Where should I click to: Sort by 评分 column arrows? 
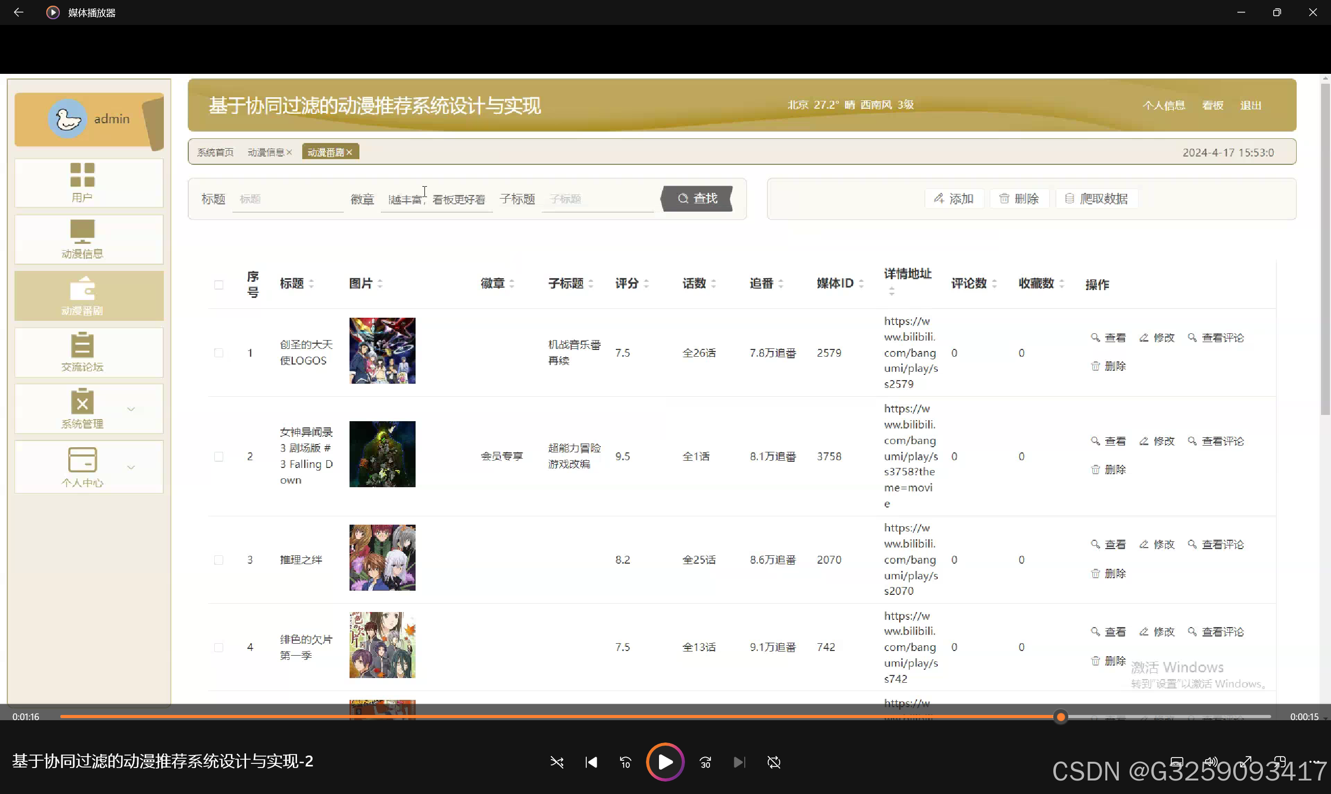(647, 283)
